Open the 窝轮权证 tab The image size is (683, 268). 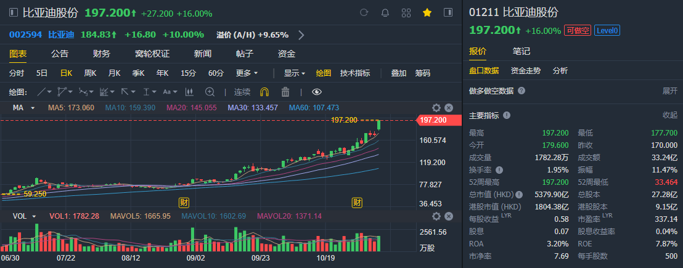pos(152,54)
